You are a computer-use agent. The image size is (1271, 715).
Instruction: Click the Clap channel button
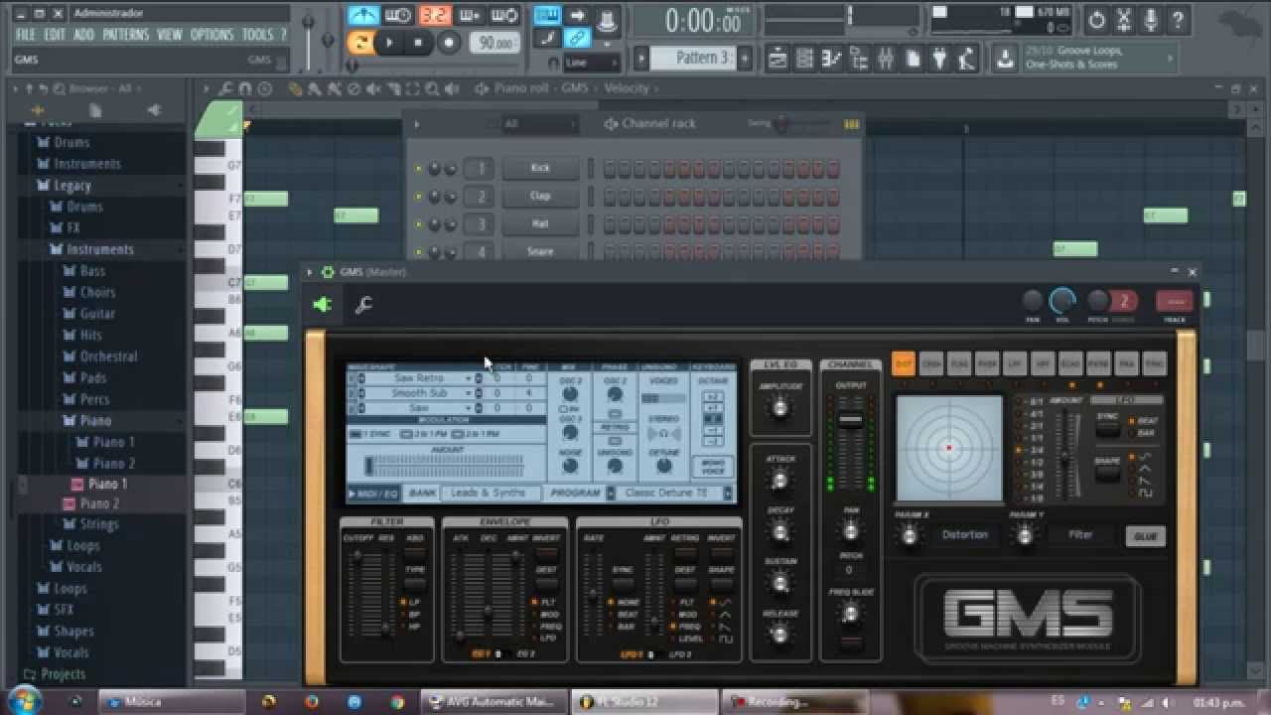(x=540, y=197)
